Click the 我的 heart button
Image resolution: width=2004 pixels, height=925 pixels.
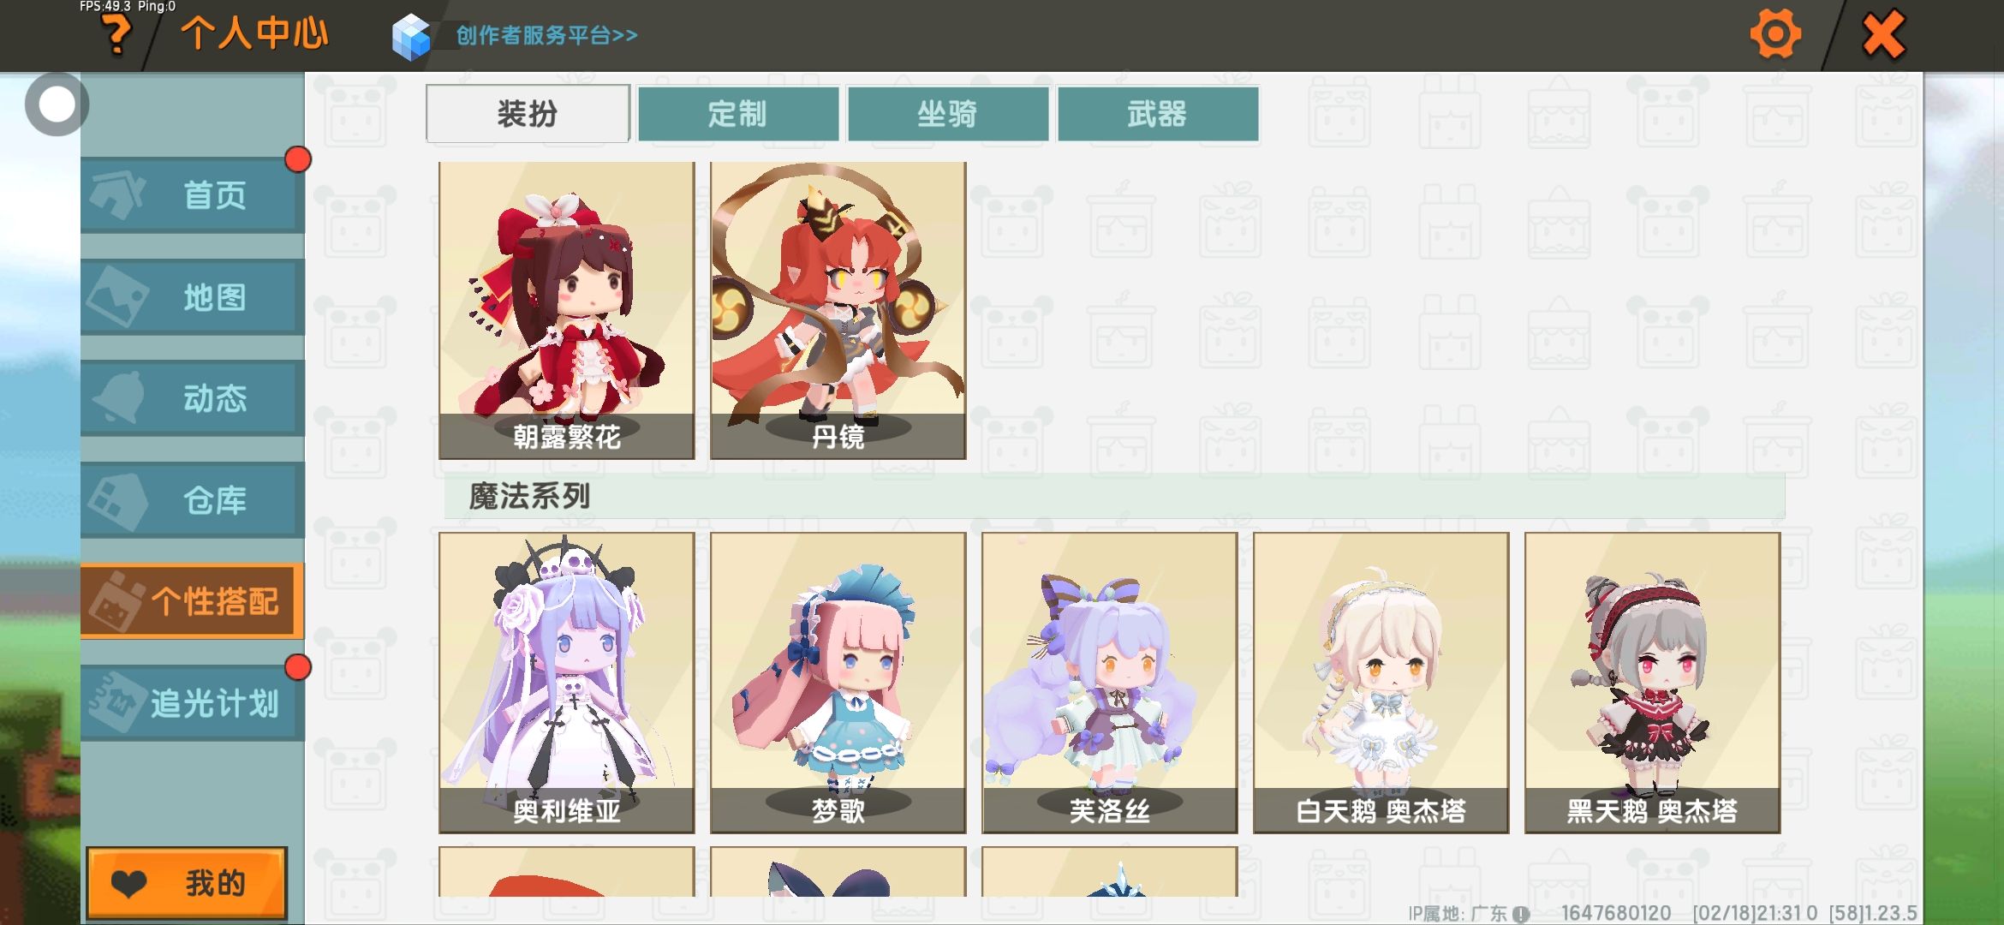pos(187,883)
